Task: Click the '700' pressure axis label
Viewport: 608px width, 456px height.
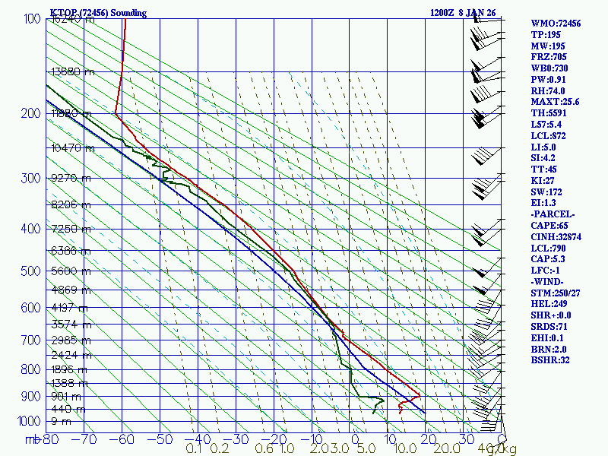Action: point(30,340)
